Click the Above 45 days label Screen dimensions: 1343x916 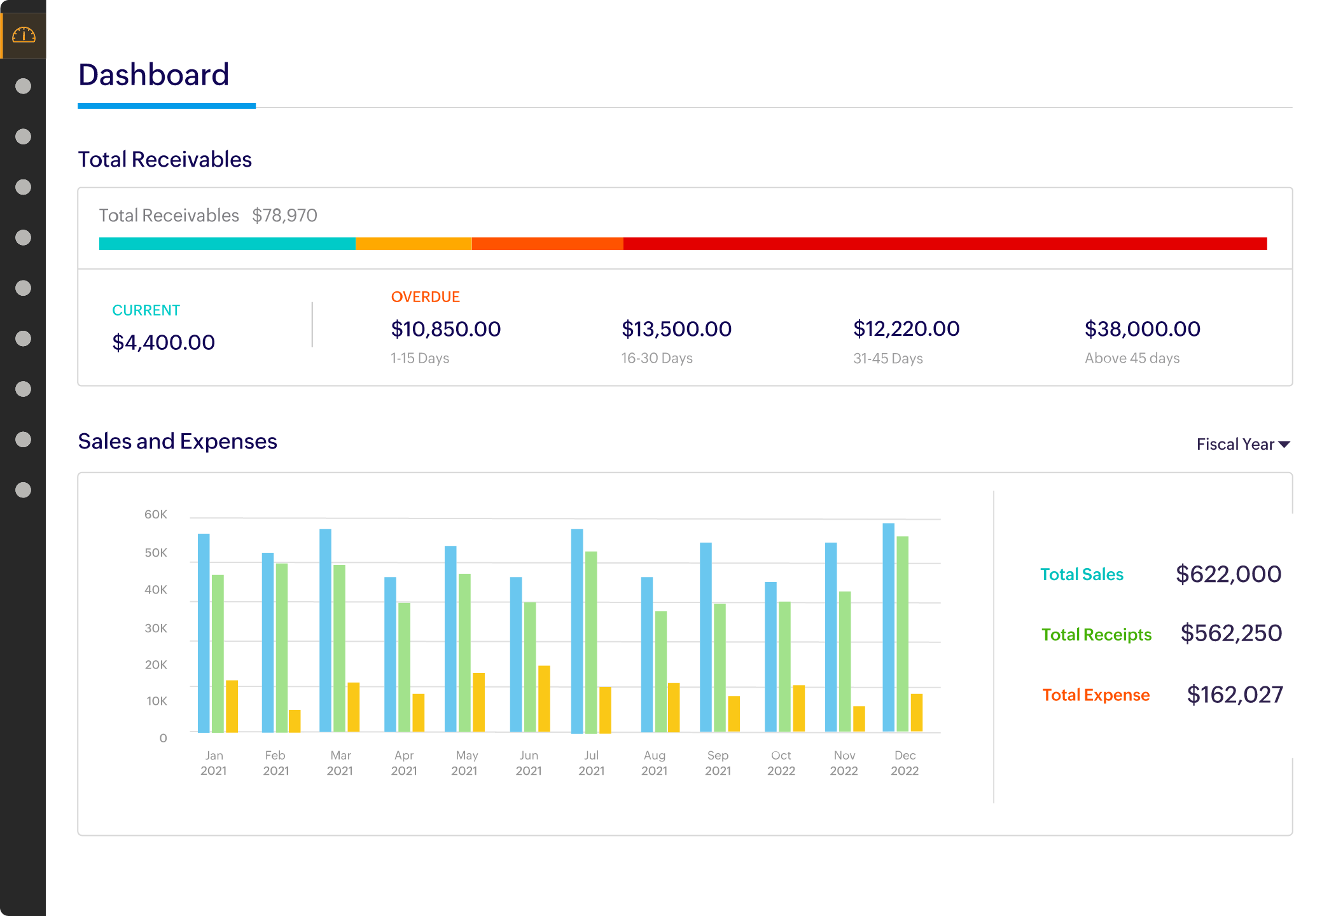1132,358
